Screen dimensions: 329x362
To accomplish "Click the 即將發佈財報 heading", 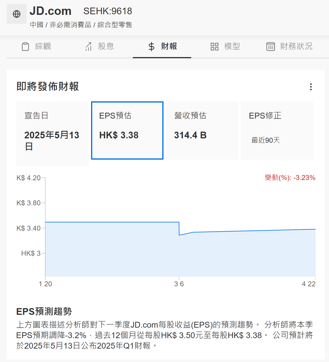I will (48, 86).
